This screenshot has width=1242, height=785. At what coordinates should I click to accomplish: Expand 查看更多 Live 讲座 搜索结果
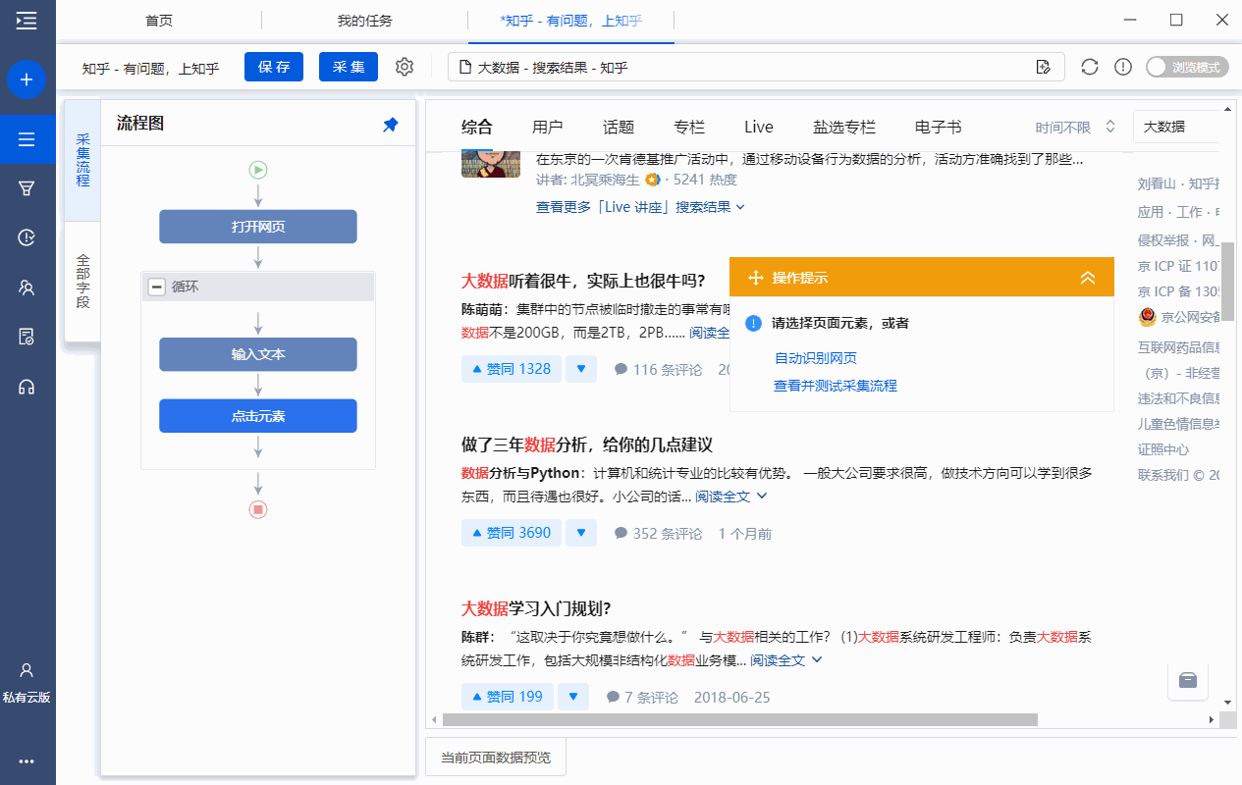click(x=640, y=207)
